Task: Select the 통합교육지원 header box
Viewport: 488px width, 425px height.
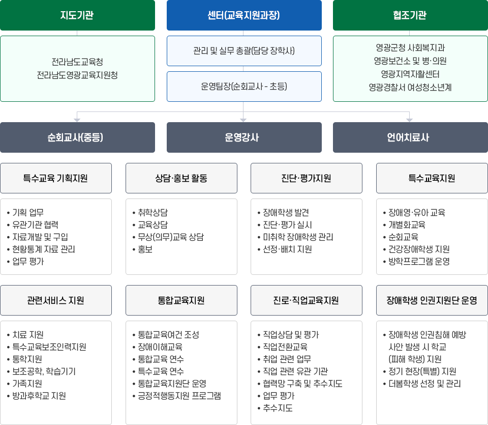Action: [x=181, y=300]
